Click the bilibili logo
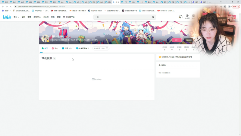The width and height of the screenshot is (241, 136). pyautogui.click(x=7, y=17)
